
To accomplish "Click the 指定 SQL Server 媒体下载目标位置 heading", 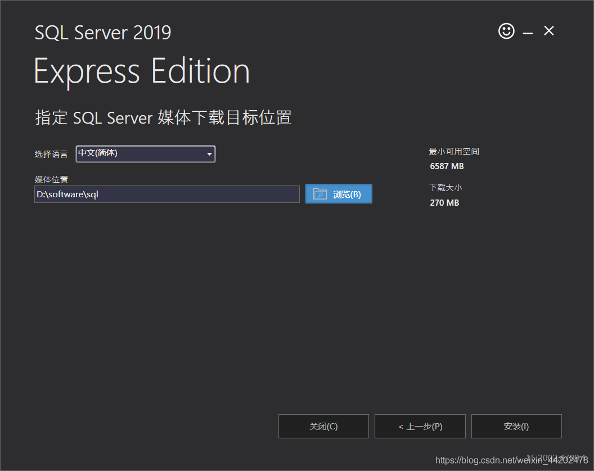I will coord(163,117).
